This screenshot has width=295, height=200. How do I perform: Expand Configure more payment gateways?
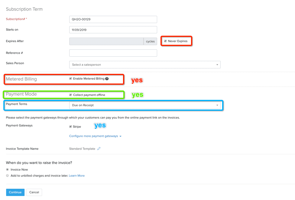point(93,136)
